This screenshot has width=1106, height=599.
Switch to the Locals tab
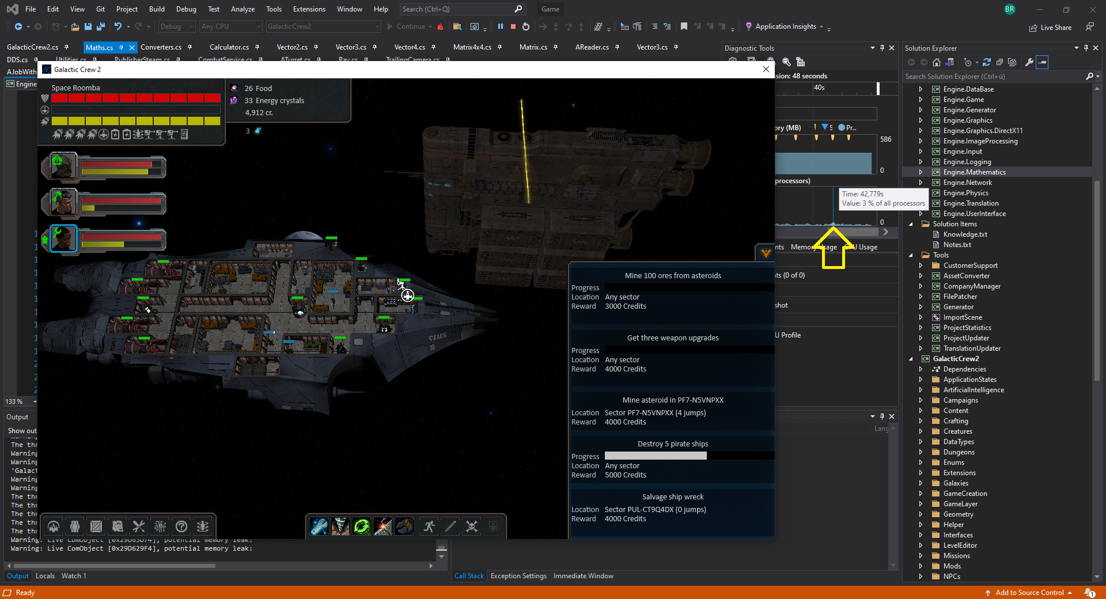tap(45, 576)
